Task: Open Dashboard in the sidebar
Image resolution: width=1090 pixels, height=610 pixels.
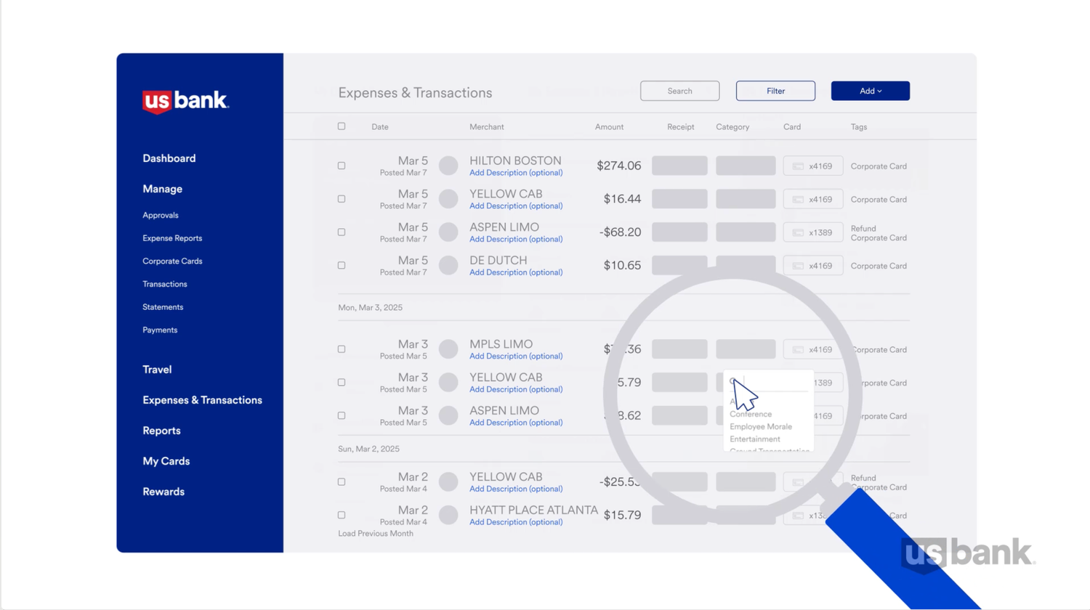Action: pyautogui.click(x=169, y=158)
